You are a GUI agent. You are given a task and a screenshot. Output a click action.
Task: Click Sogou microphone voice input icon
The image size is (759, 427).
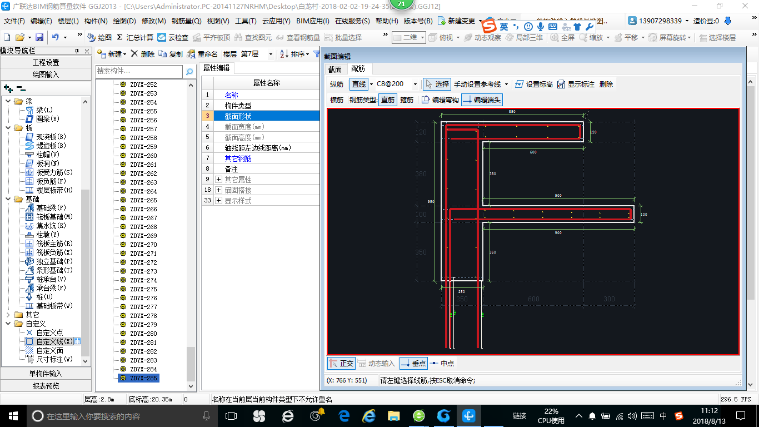(540, 26)
